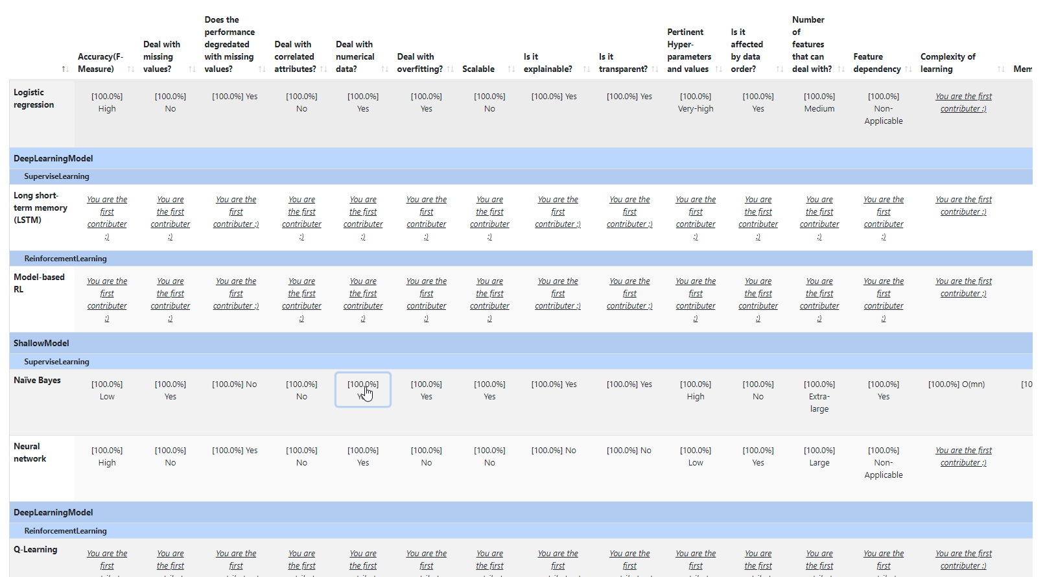The height and width of the screenshot is (577, 1045).
Task: Sort table by Accuracy(F-Measure) column arrows
Action: coord(131,69)
